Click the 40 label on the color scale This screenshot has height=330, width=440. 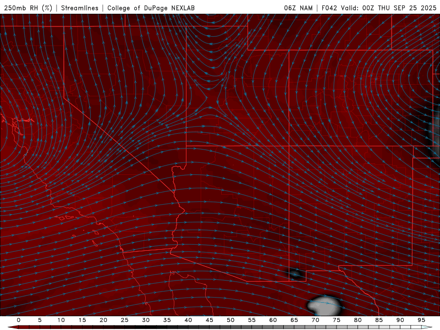188,320
